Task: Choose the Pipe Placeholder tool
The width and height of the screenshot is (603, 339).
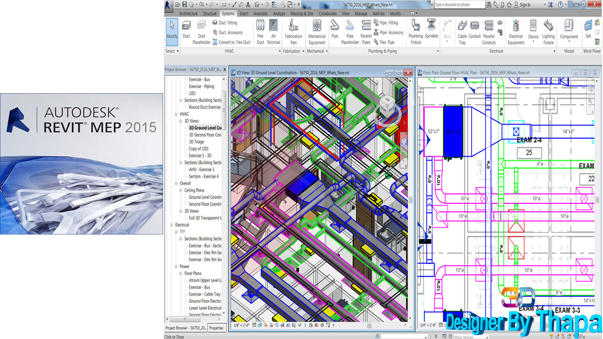Action: (x=350, y=32)
